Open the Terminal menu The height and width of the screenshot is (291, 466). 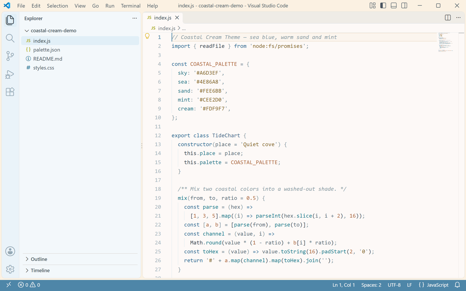pyautogui.click(x=131, y=5)
